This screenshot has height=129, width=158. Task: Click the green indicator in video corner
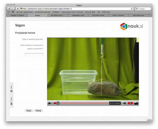(x=138, y=40)
